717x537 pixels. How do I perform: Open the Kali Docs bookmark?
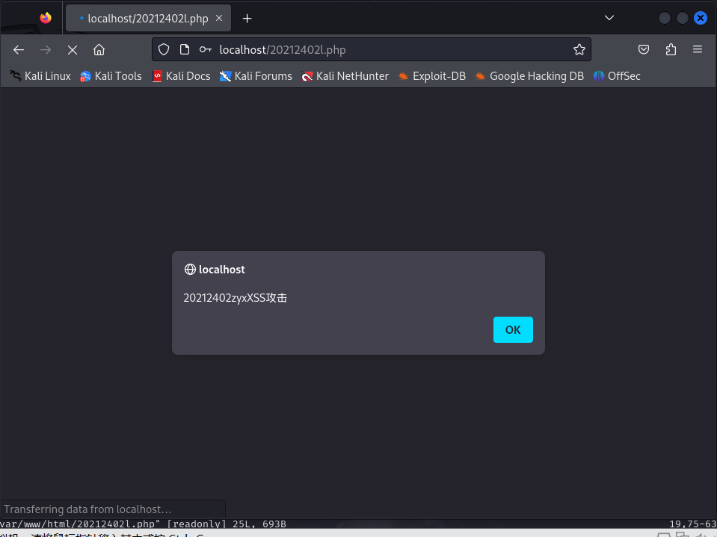tap(181, 76)
